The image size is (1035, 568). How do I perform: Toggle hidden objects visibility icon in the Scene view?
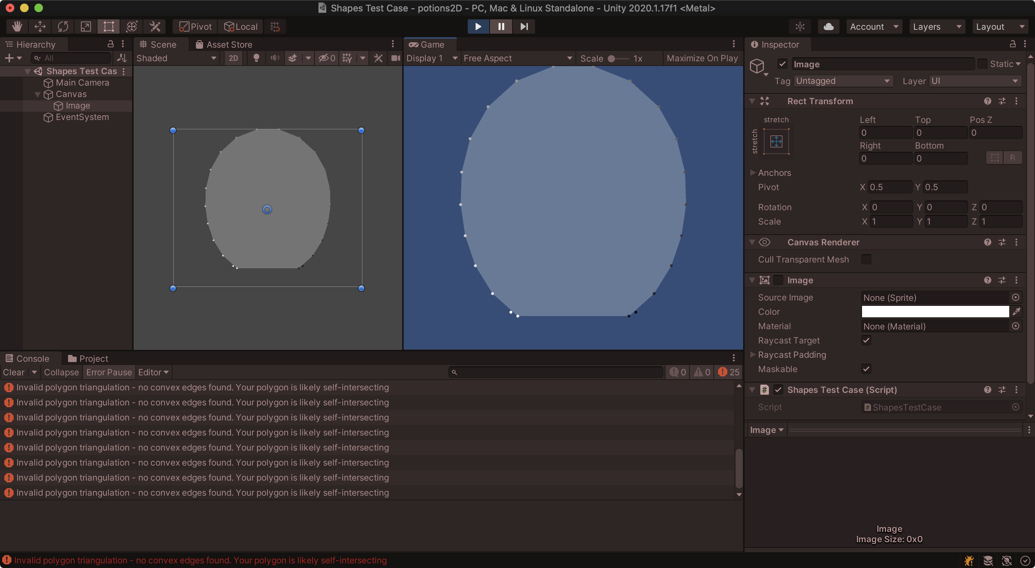327,58
